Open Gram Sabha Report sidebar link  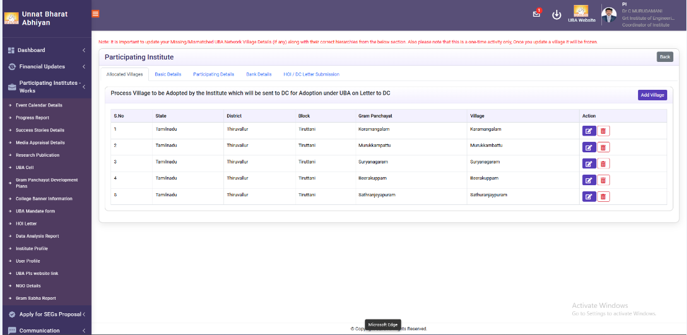35,298
